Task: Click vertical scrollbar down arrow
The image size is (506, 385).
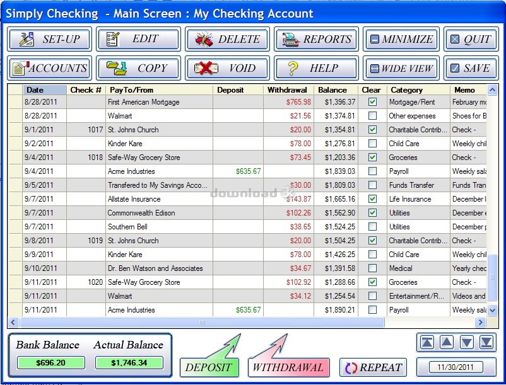Action: [x=492, y=311]
